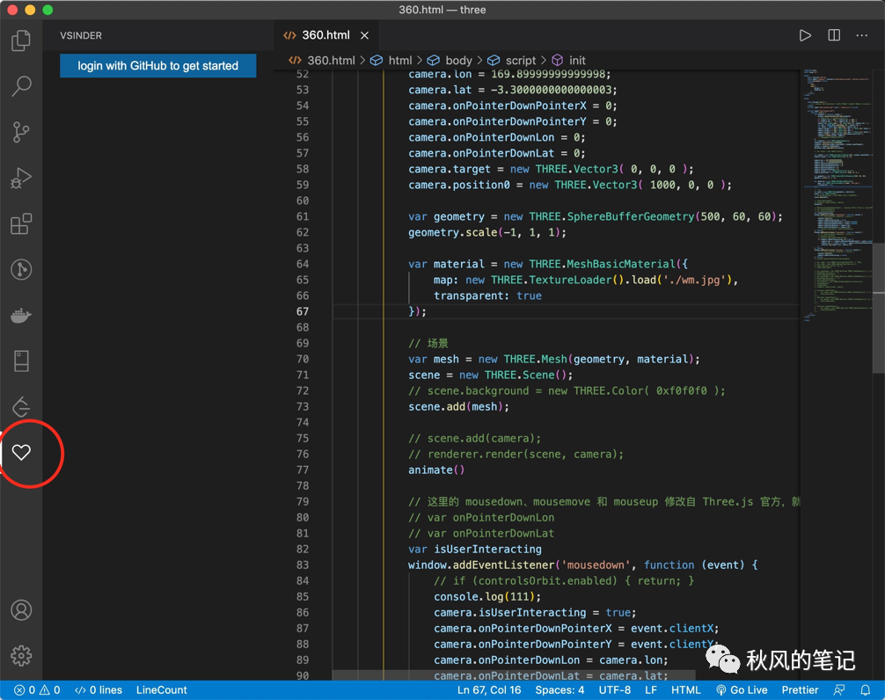This screenshot has width=885, height=700.
Task: Click the Run play button in editor toolbar
Action: pos(805,35)
